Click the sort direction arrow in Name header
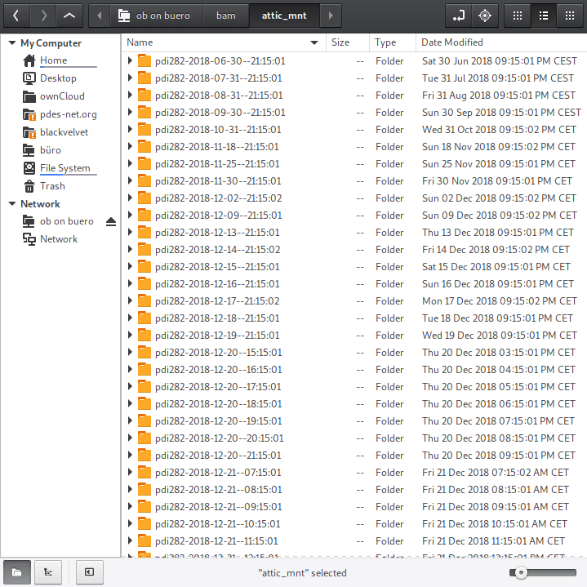Screen dimensions: 587x587 [x=314, y=42]
